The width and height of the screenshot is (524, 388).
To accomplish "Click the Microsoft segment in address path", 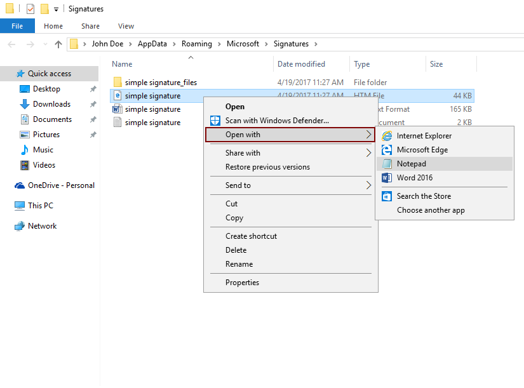I will [243, 44].
